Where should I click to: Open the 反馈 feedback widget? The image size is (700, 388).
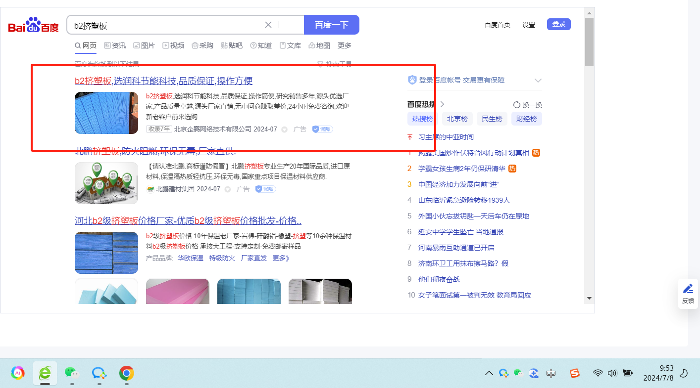coord(688,294)
